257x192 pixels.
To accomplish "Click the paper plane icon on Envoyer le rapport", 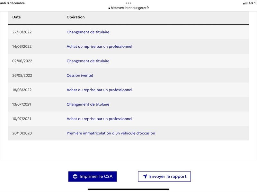I will (x=145, y=176).
